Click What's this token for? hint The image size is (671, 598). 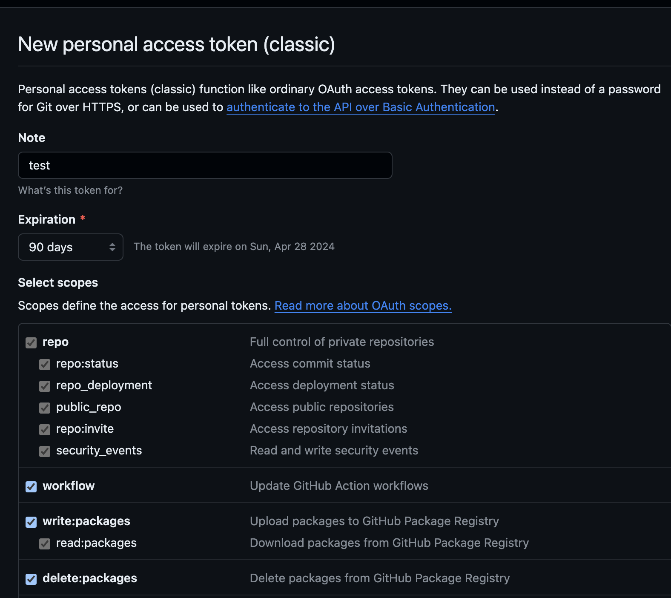click(x=70, y=190)
